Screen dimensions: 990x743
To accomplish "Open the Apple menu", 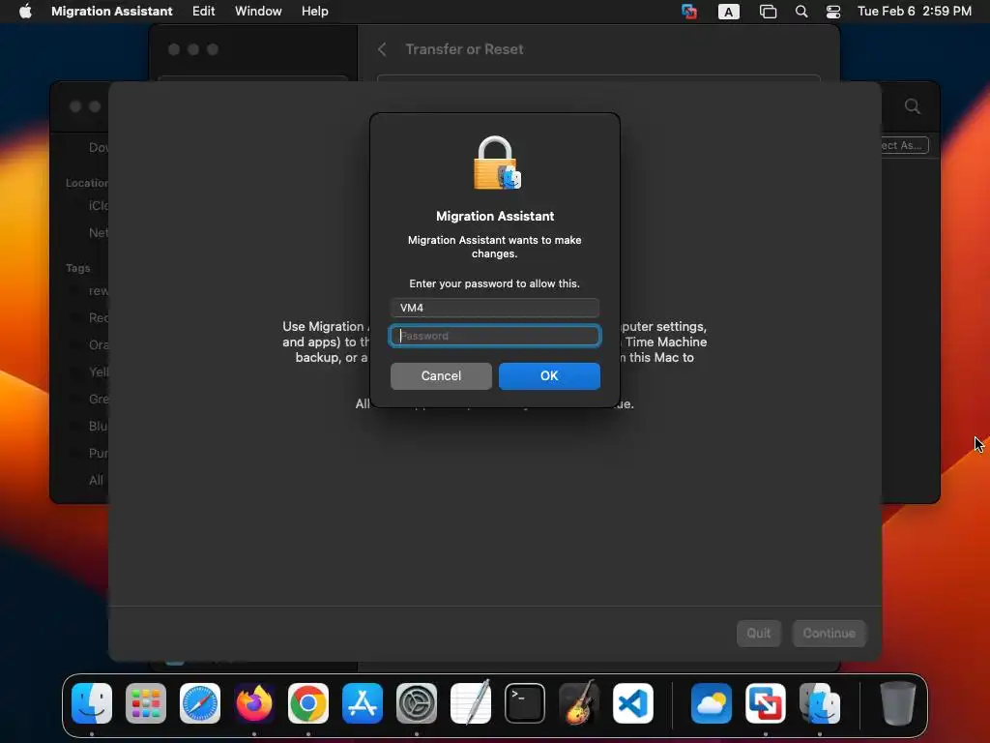I will point(25,12).
